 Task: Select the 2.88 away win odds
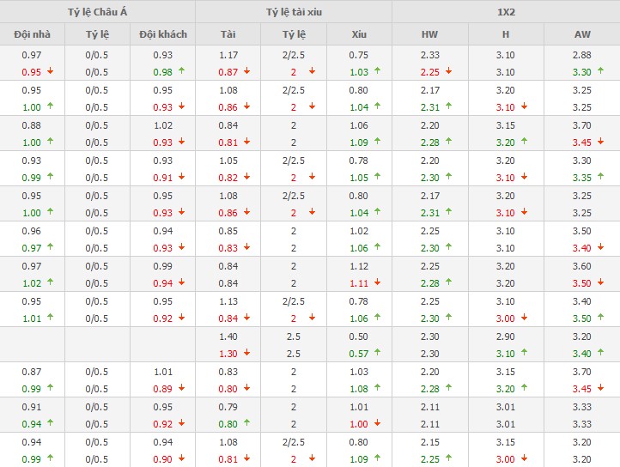click(x=581, y=56)
